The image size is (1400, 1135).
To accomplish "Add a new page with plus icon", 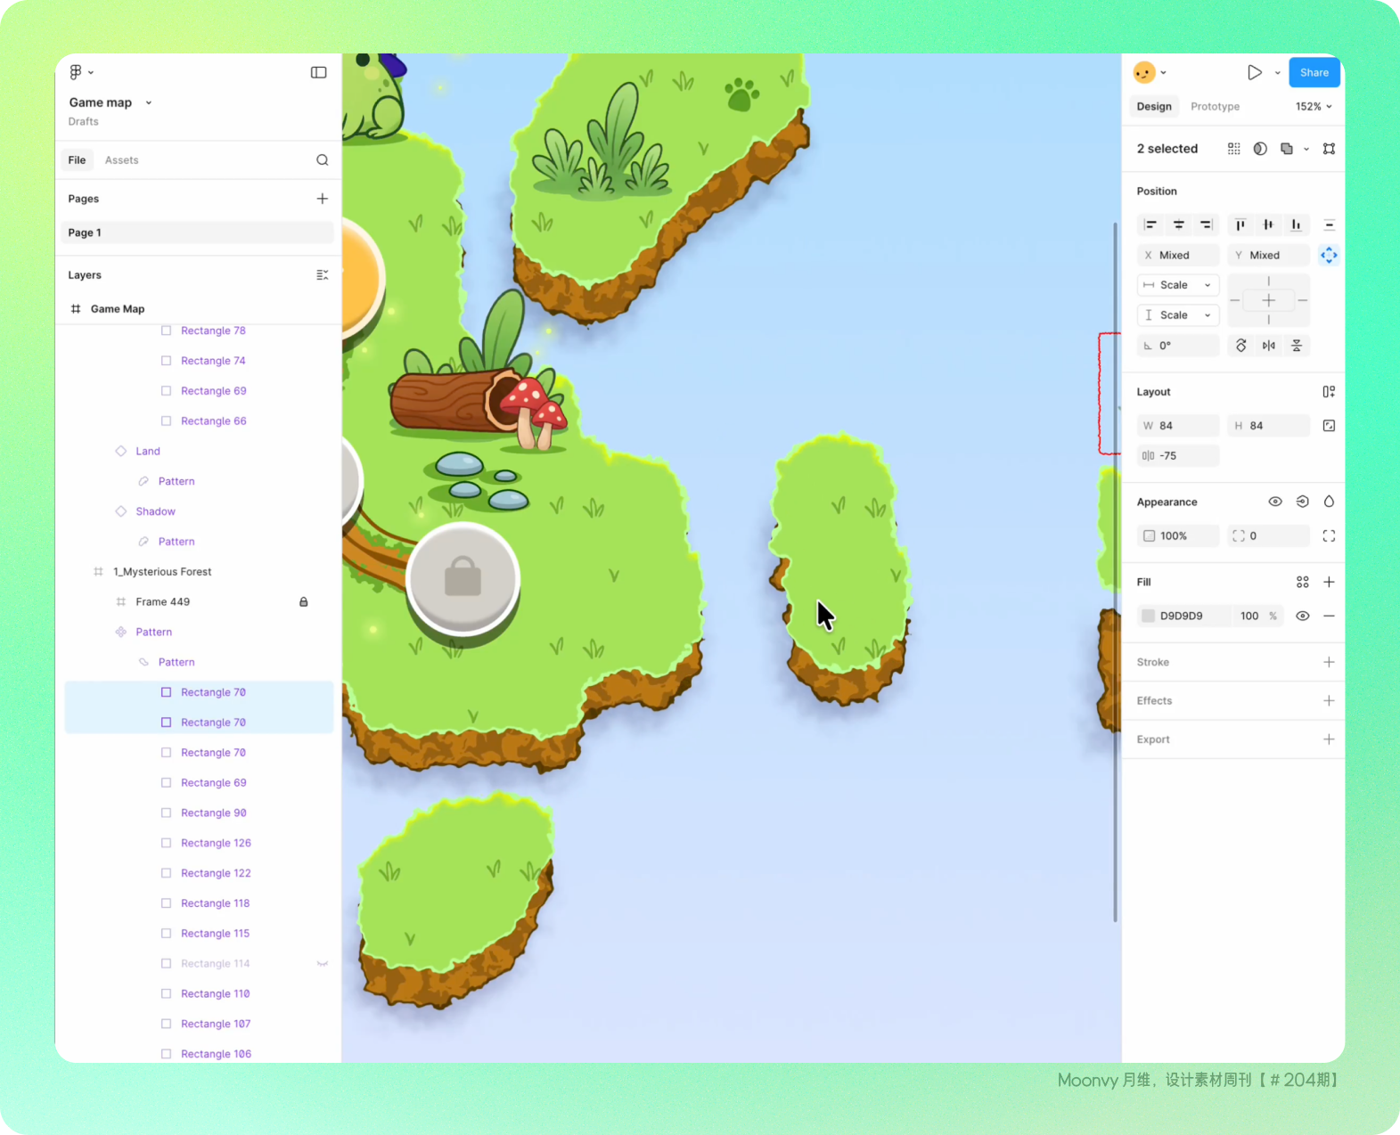I will 322,199.
